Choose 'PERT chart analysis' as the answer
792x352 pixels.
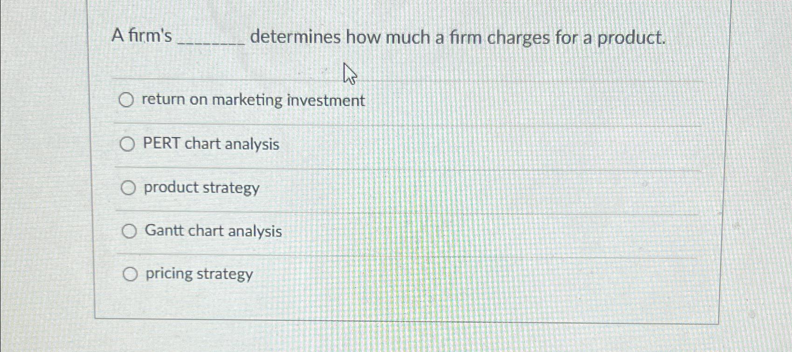127,144
